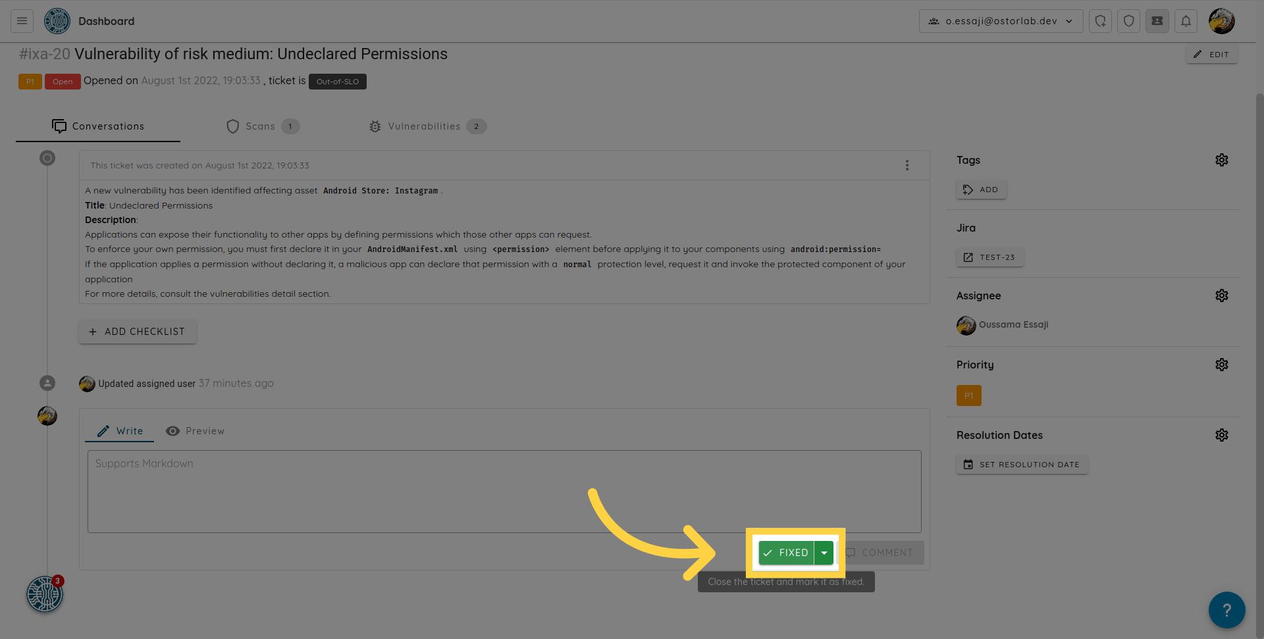This screenshot has width=1264, height=639.
Task: Click the Supports Markdown comment field
Action: 504,491
